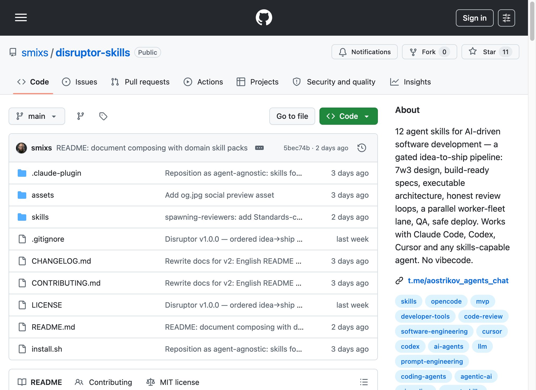Select the MIT license tab
This screenshot has height=390, width=536.
(173, 382)
